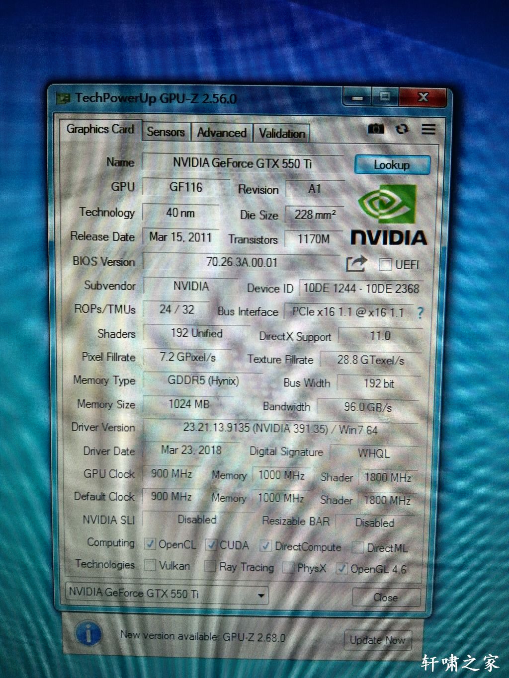This screenshot has width=509, height=678.
Task: Click the Bus Interface question mark
Action: pos(421,313)
